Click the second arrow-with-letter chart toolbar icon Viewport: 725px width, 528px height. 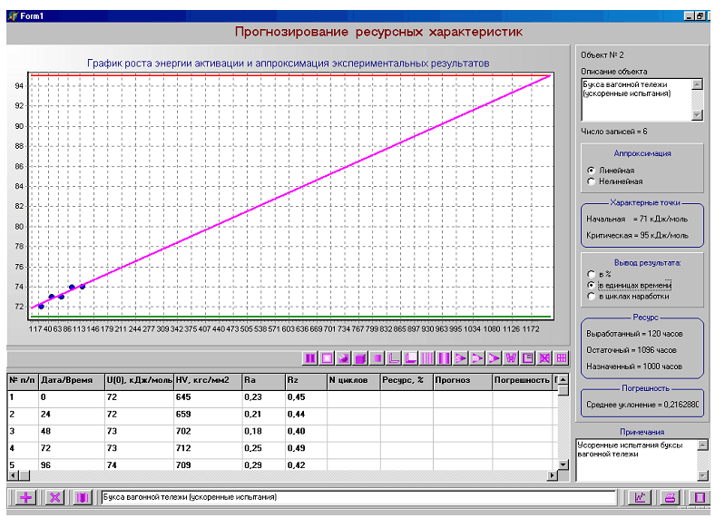click(x=477, y=357)
